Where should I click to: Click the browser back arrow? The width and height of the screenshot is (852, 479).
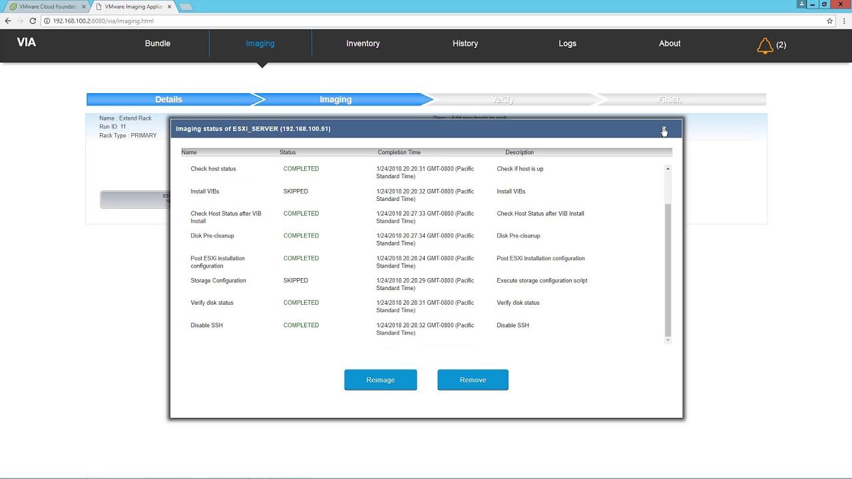8,21
